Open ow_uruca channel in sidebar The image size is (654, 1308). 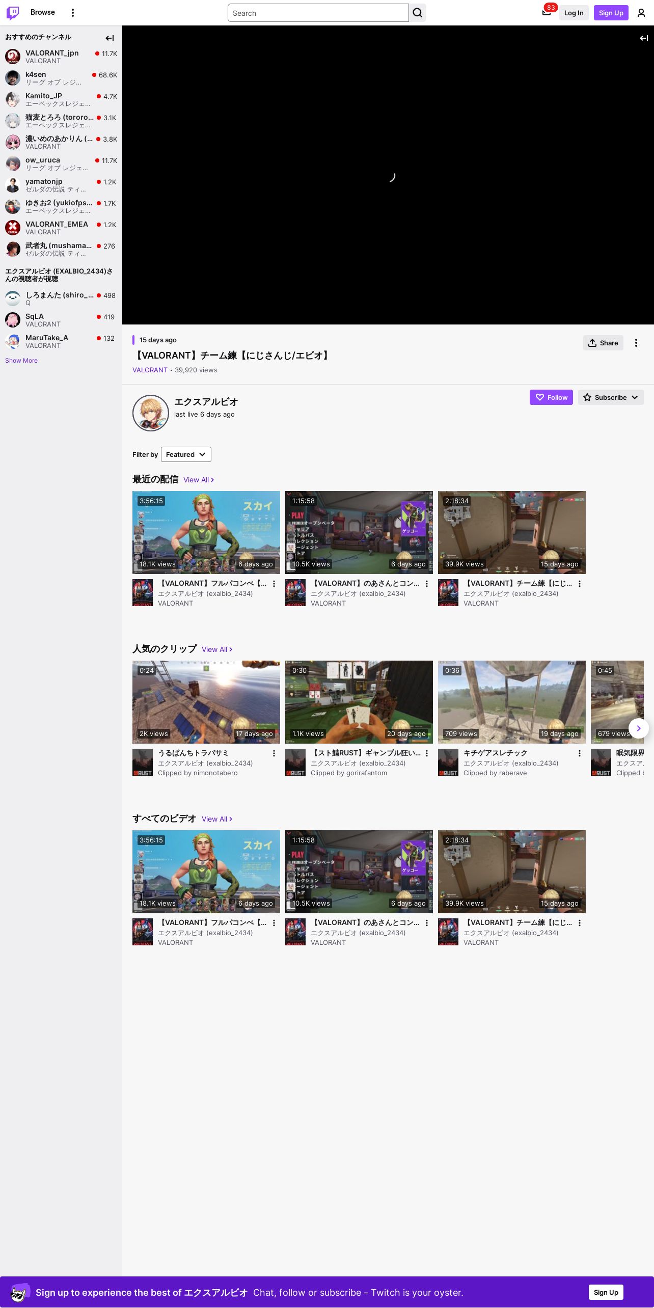[x=61, y=163]
